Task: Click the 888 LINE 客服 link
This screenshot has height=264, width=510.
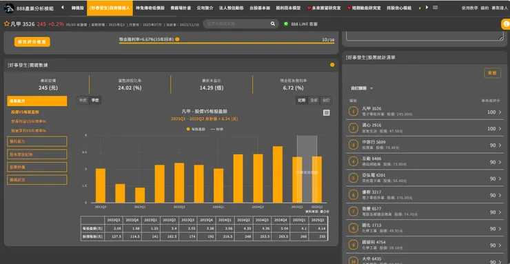Action: (304, 24)
